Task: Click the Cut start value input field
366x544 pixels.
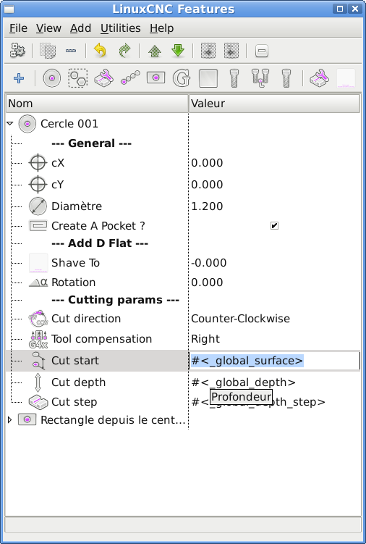Action: click(x=275, y=361)
